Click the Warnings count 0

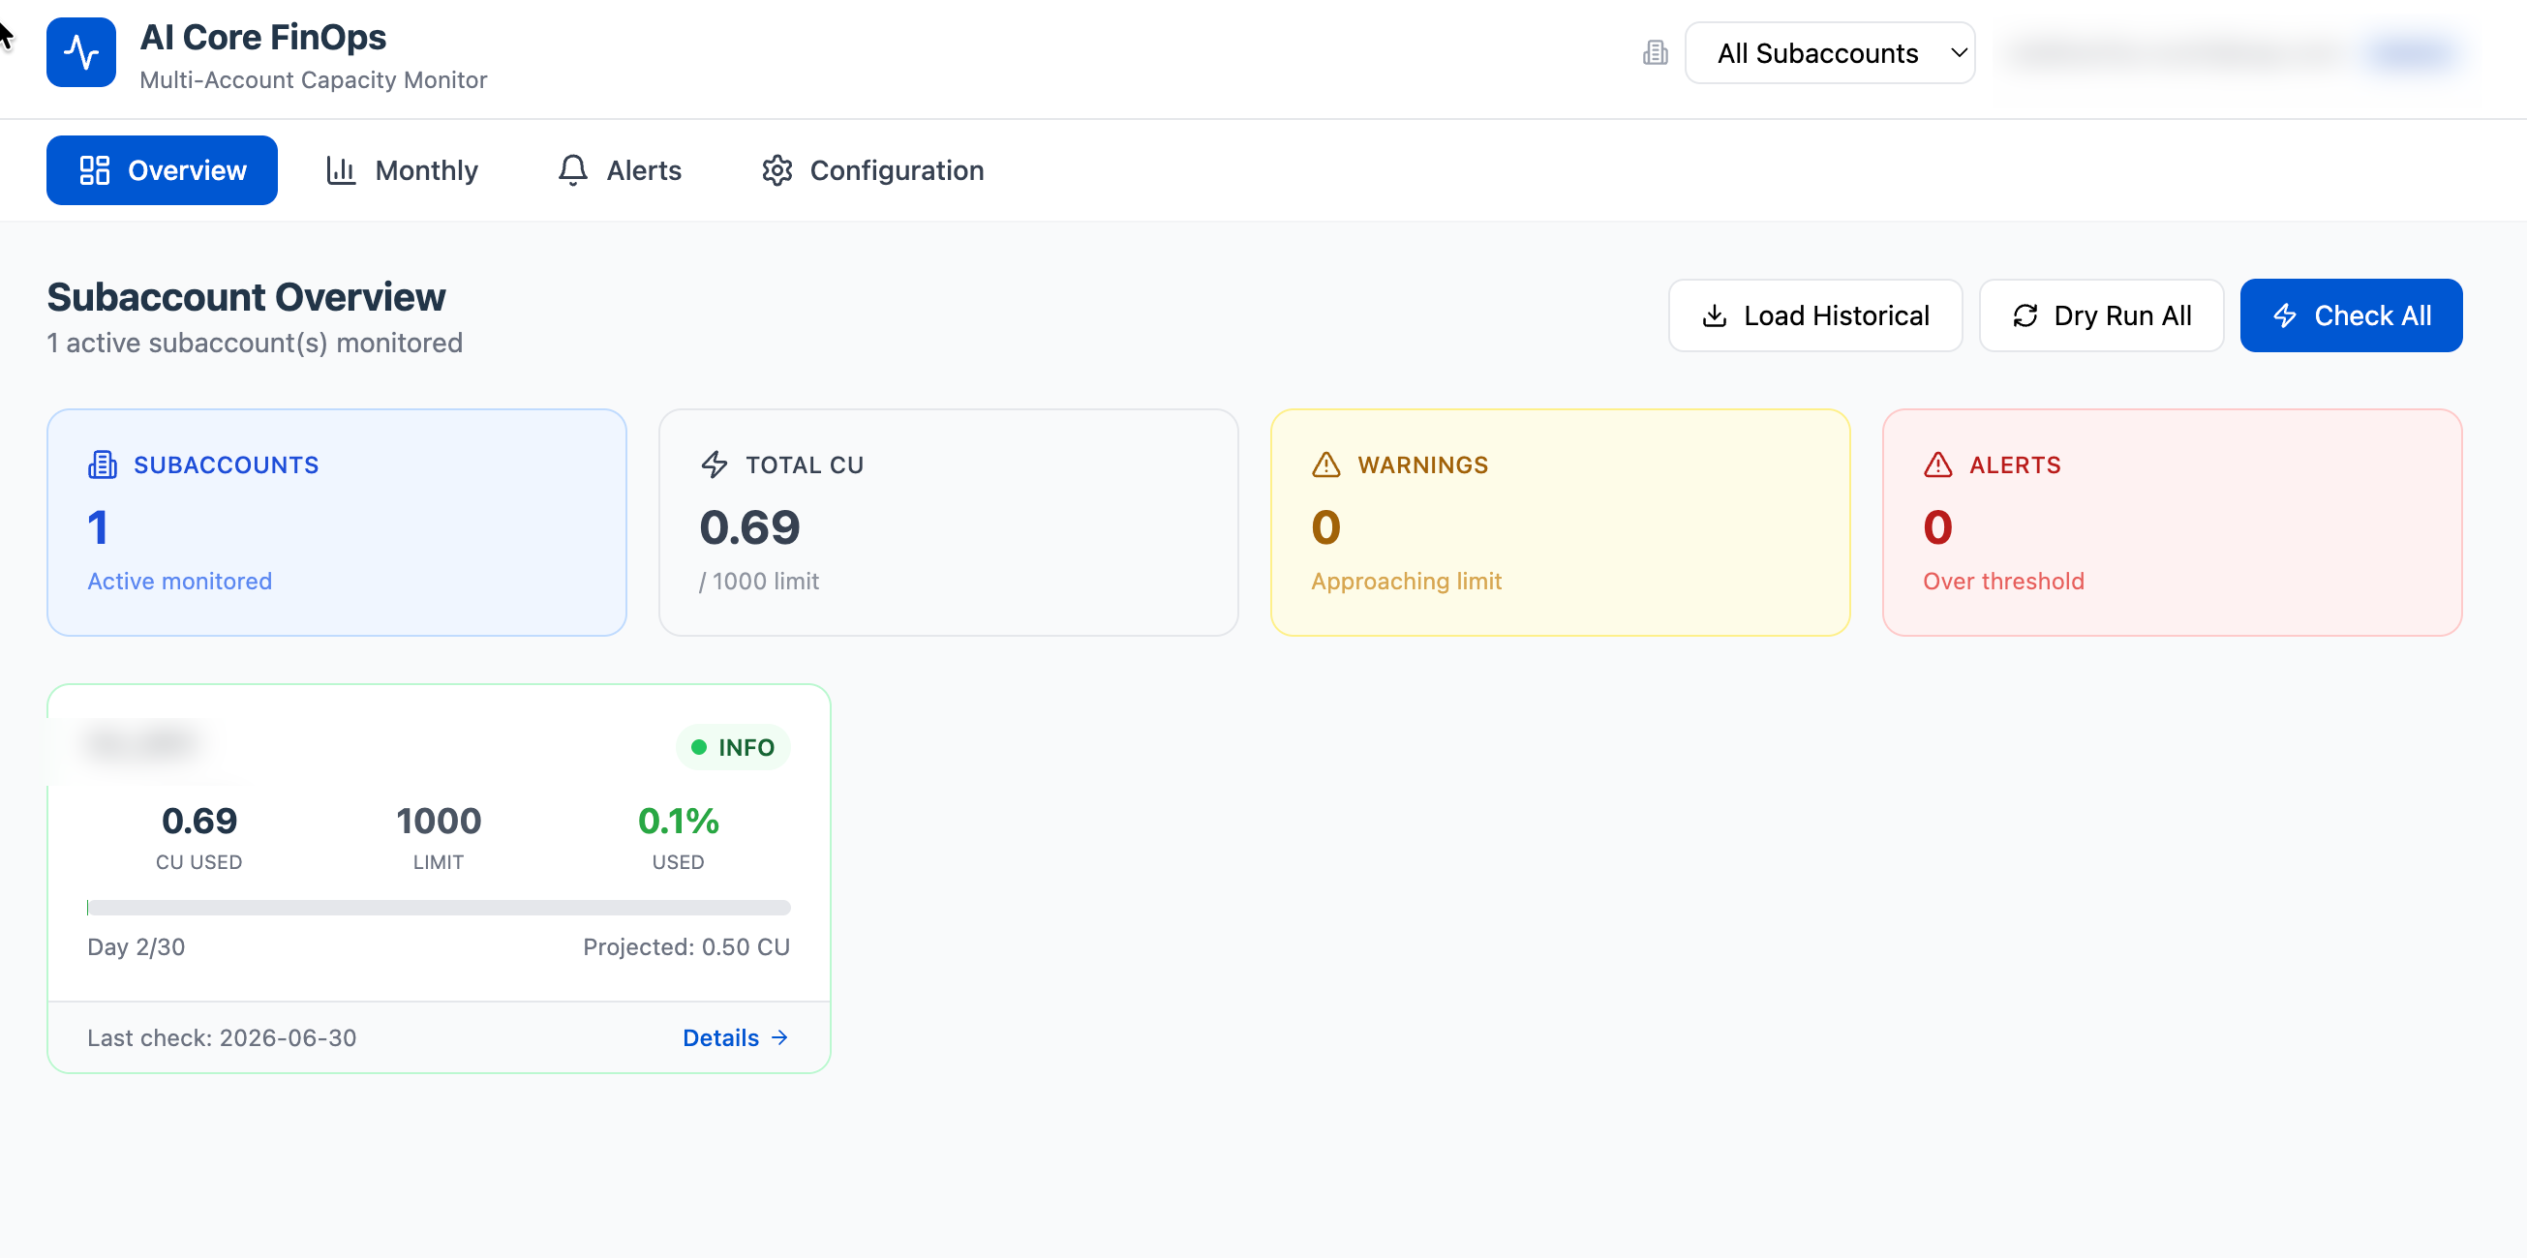click(x=1325, y=527)
